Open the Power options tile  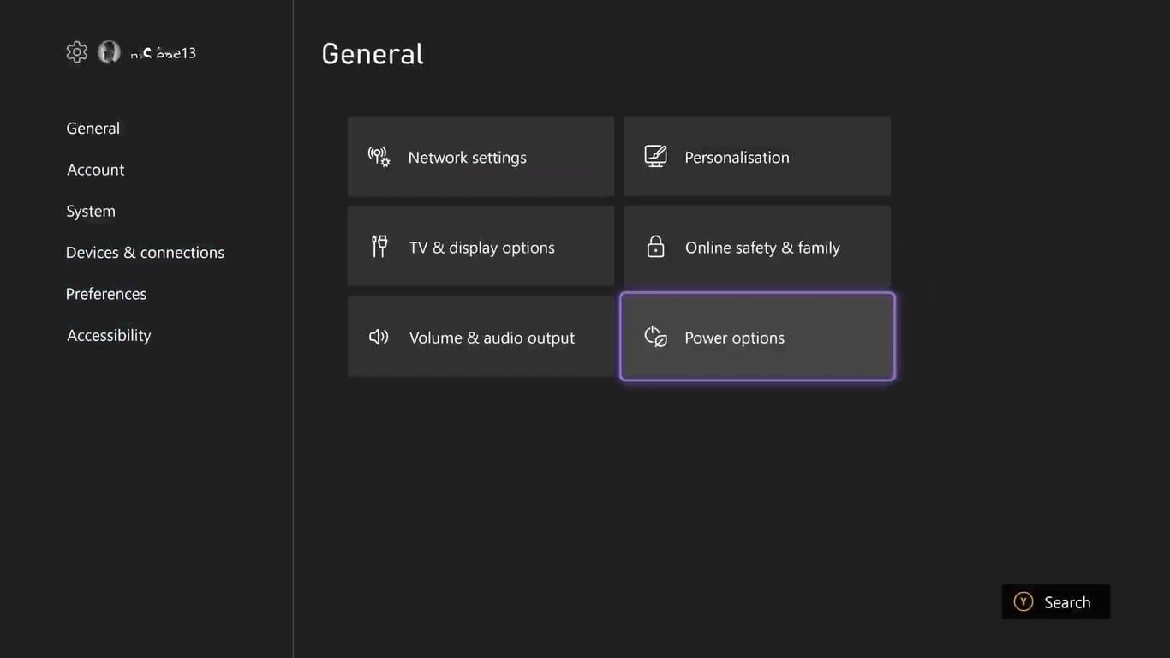pos(757,337)
